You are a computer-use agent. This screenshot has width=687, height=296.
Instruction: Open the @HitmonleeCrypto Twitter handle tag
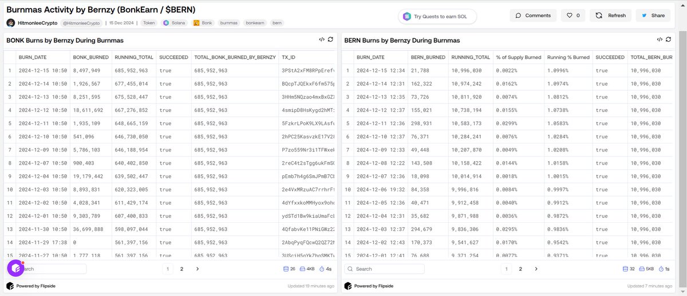click(81, 23)
